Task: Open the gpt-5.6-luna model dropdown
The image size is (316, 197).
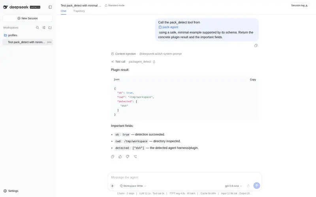Action: coord(233,186)
